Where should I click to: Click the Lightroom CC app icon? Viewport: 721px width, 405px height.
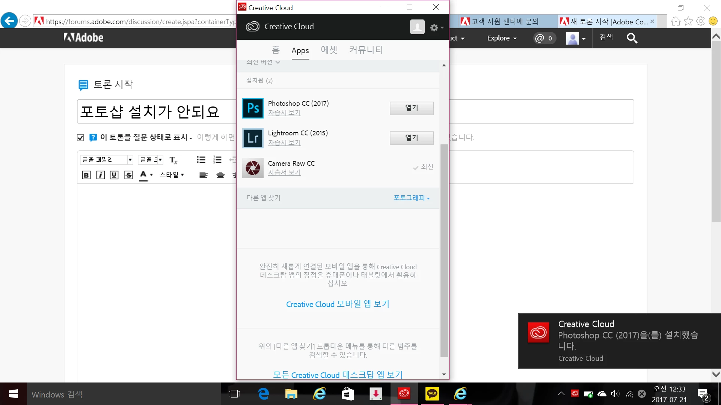click(x=253, y=138)
